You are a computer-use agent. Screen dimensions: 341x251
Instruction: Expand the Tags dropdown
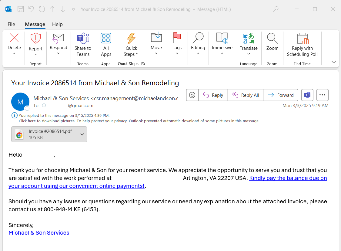[177, 53]
